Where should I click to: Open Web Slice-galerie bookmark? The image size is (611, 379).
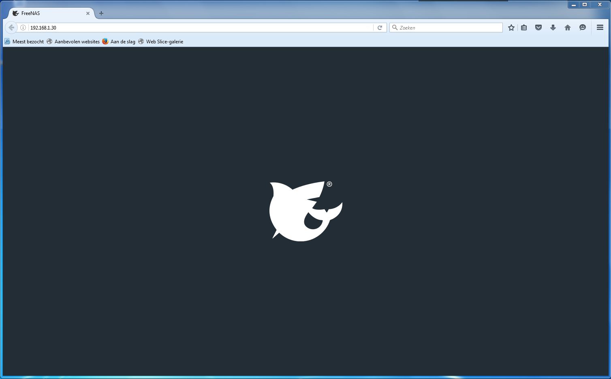[161, 41]
